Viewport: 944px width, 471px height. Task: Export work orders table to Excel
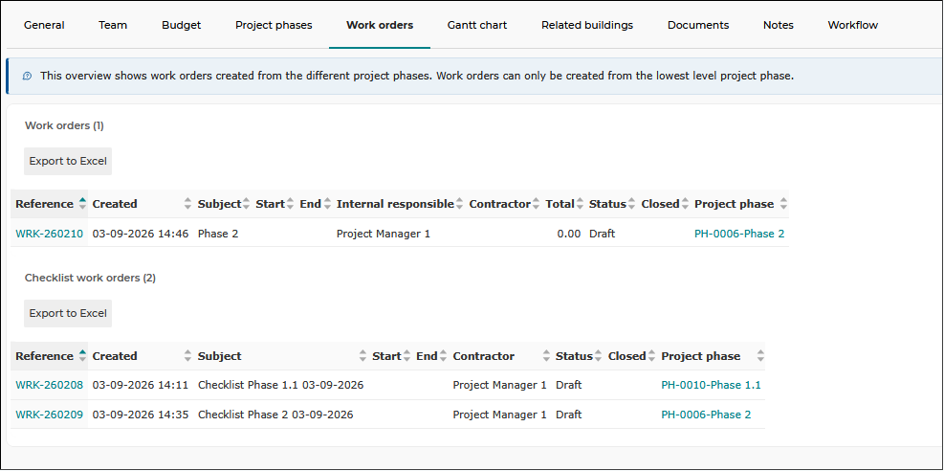pos(68,161)
